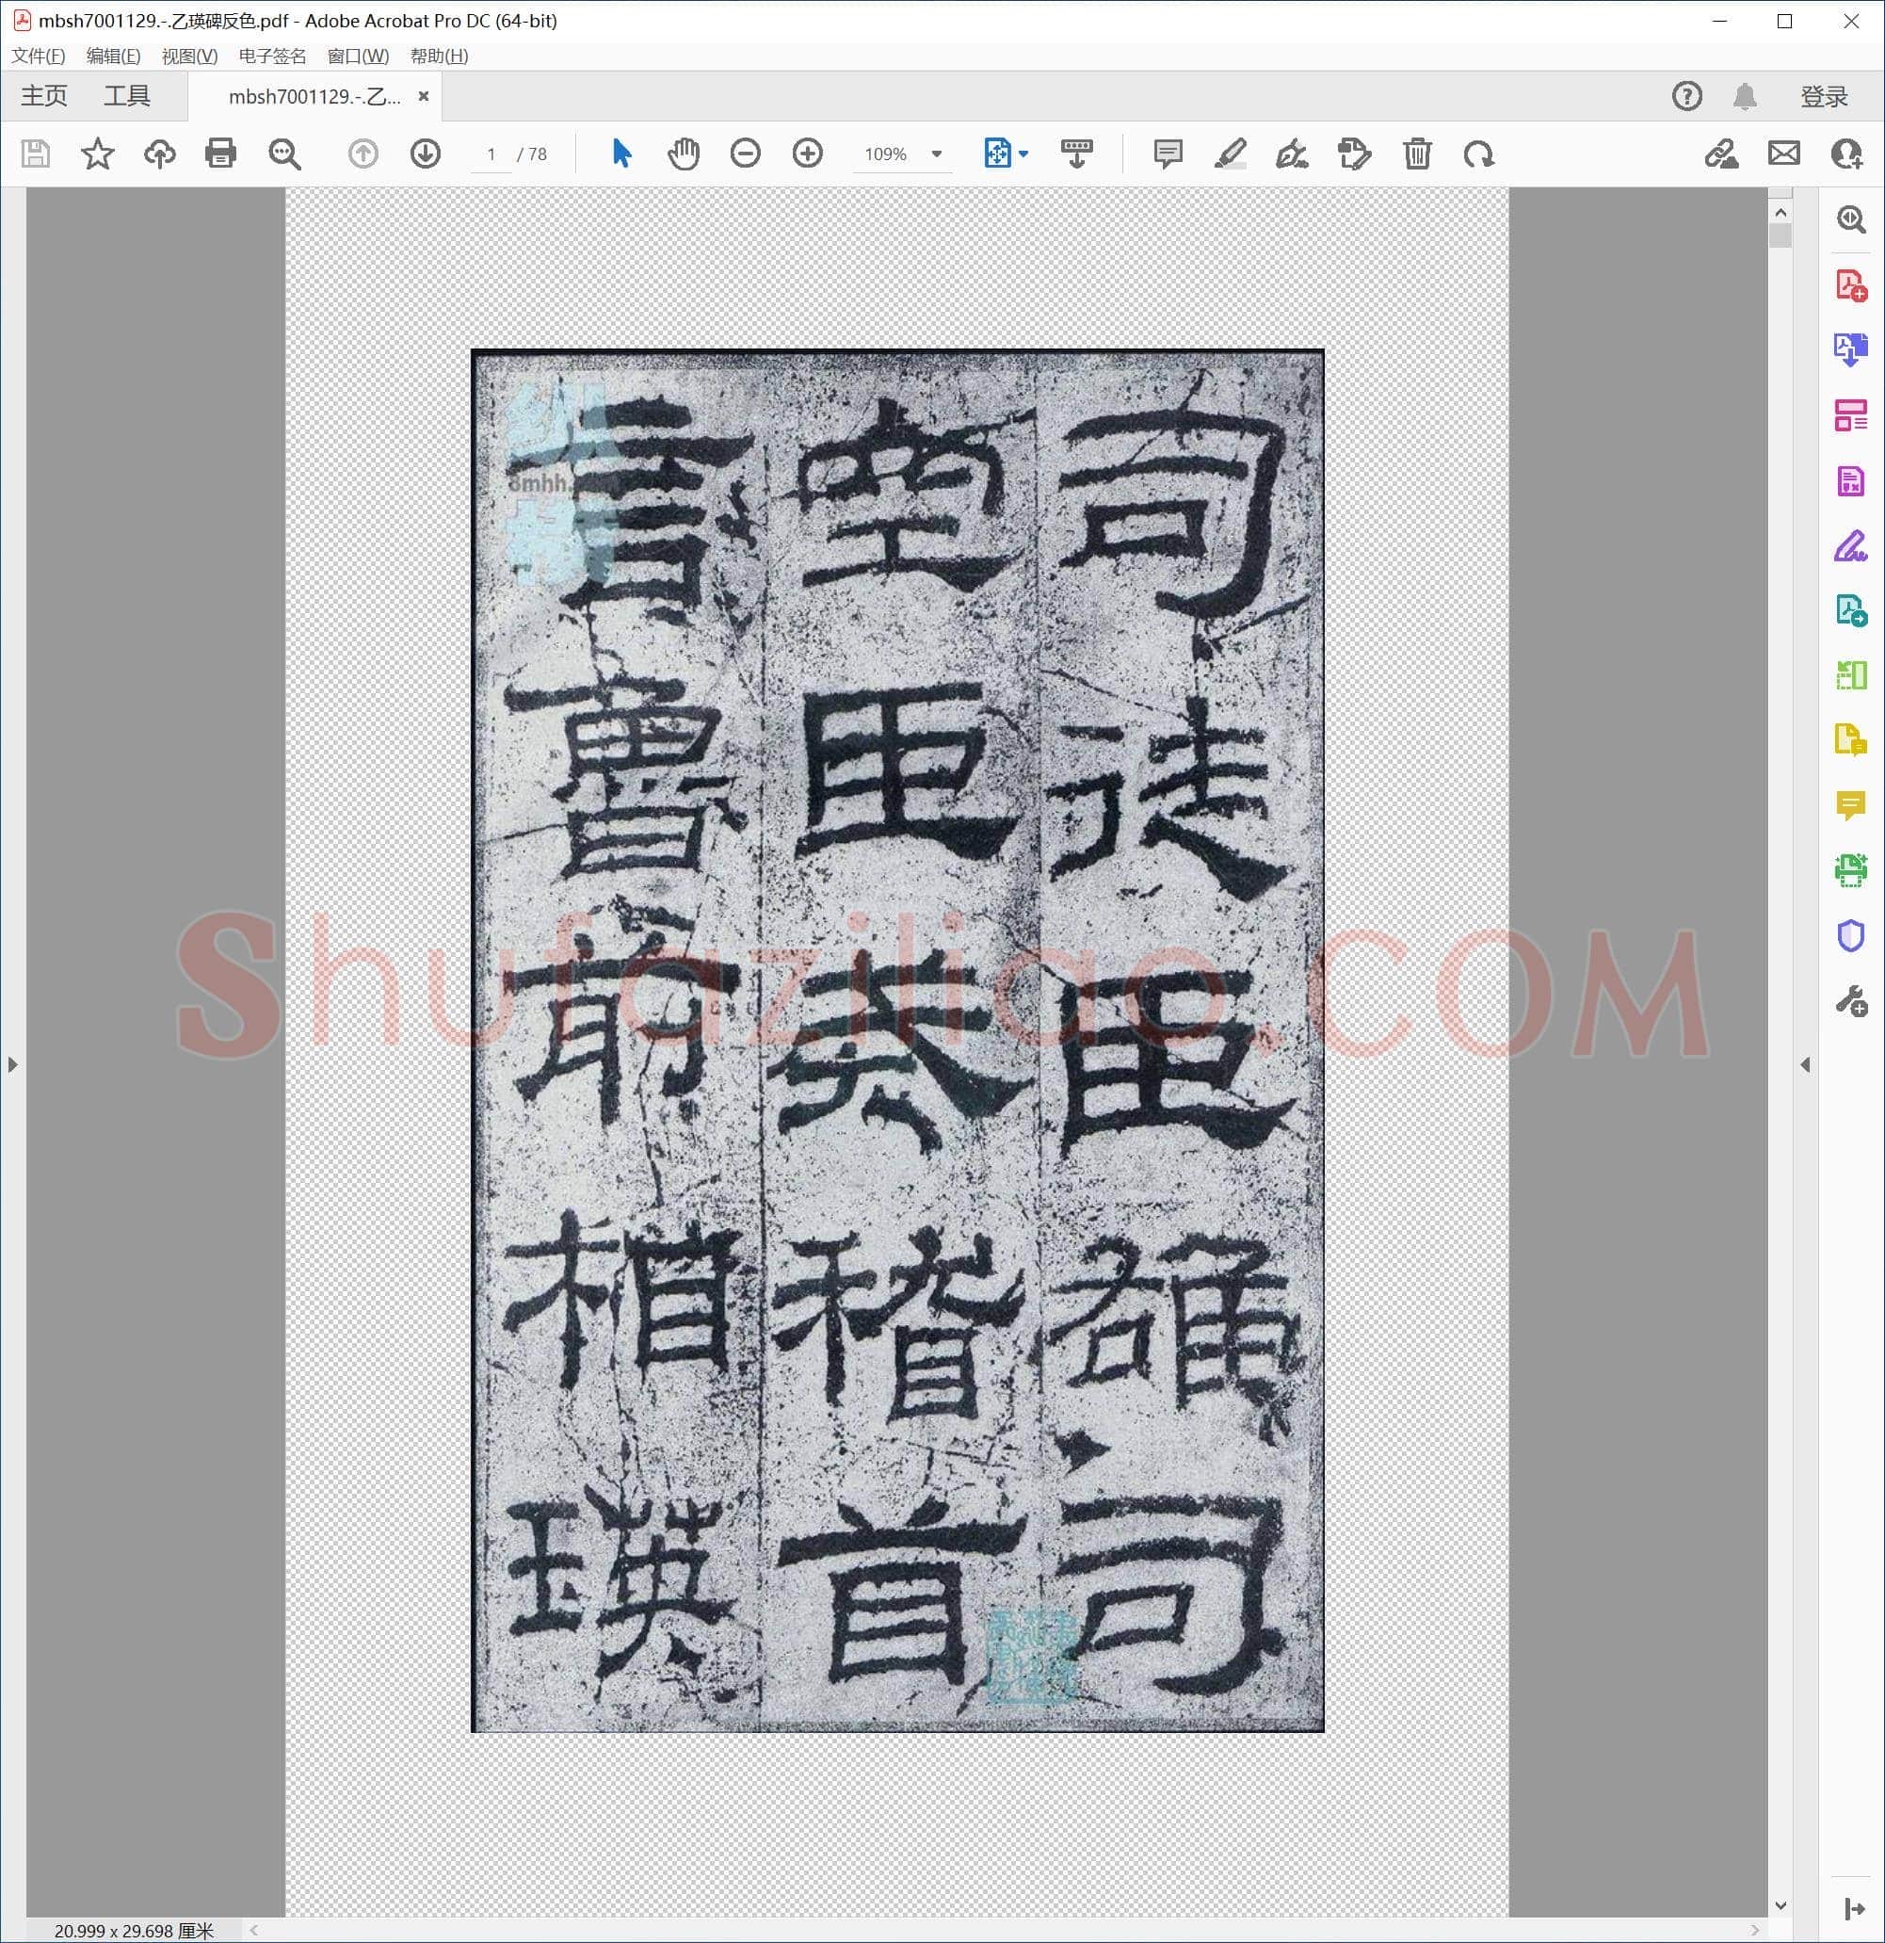This screenshot has height=1943, width=1885.
Task: Upload the file to cloud
Action: point(159,154)
